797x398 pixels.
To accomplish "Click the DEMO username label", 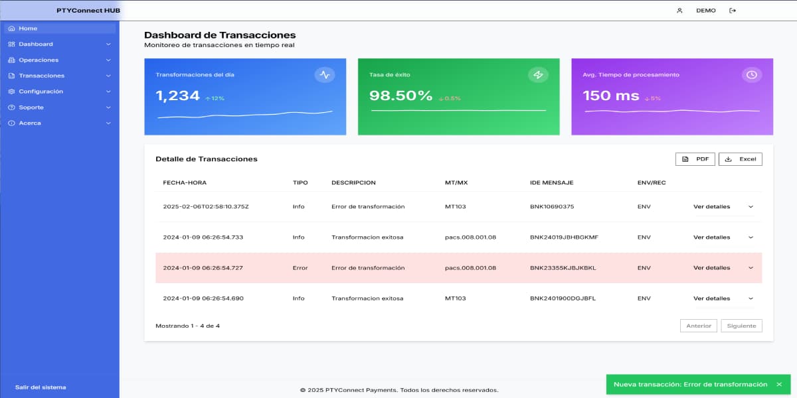I will click(706, 11).
